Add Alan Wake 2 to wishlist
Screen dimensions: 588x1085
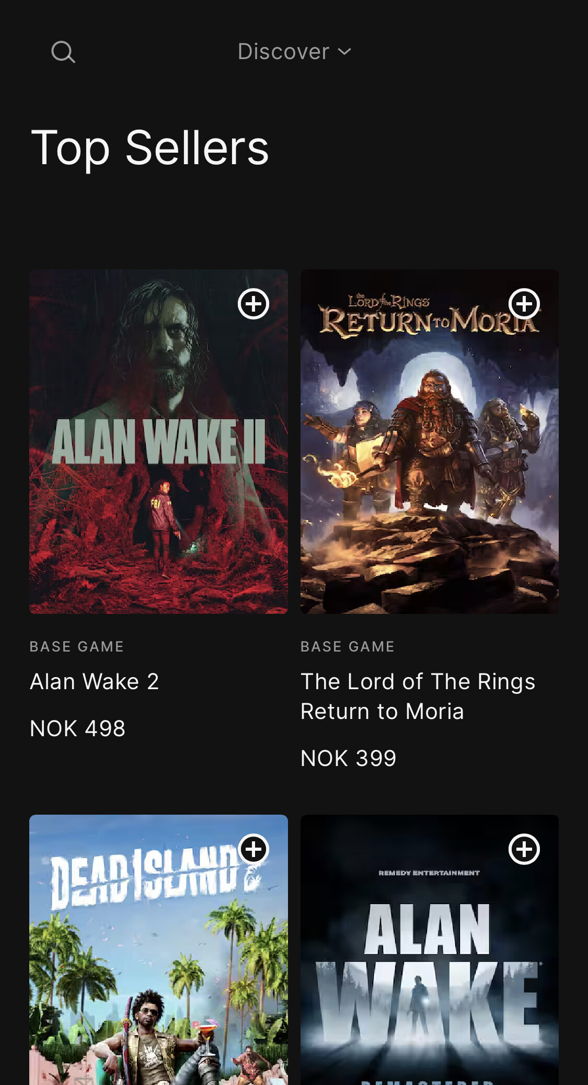coord(253,304)
